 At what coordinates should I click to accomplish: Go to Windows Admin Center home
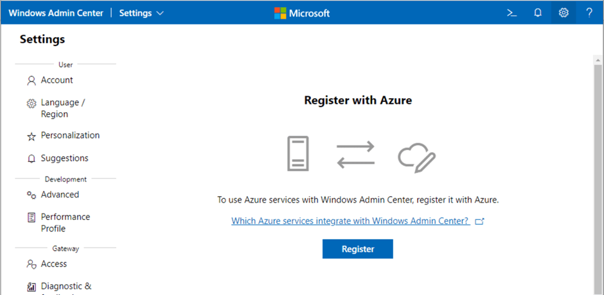(56, 13)
